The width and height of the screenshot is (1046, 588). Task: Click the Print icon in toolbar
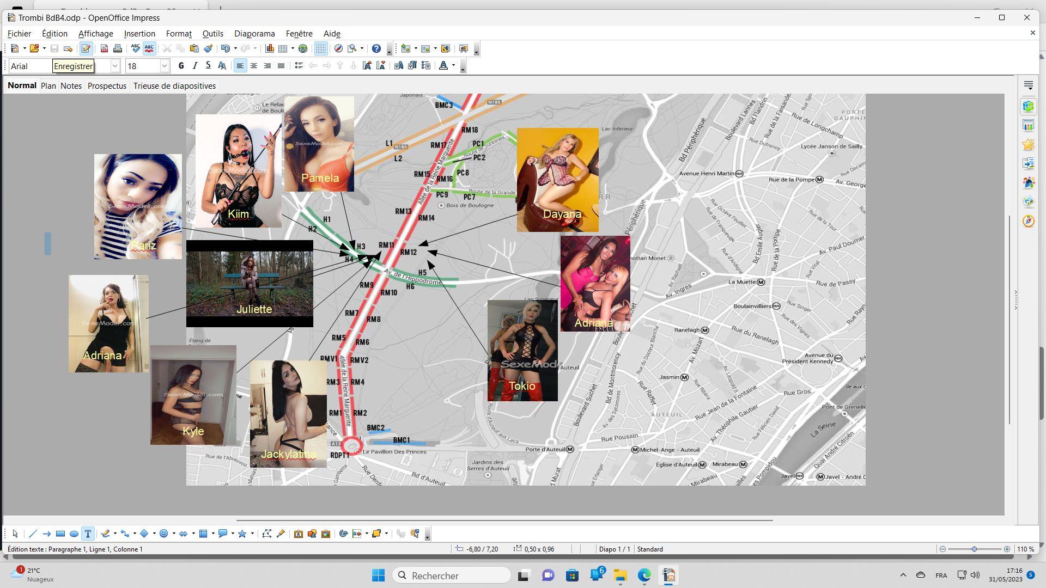(118, 49)
